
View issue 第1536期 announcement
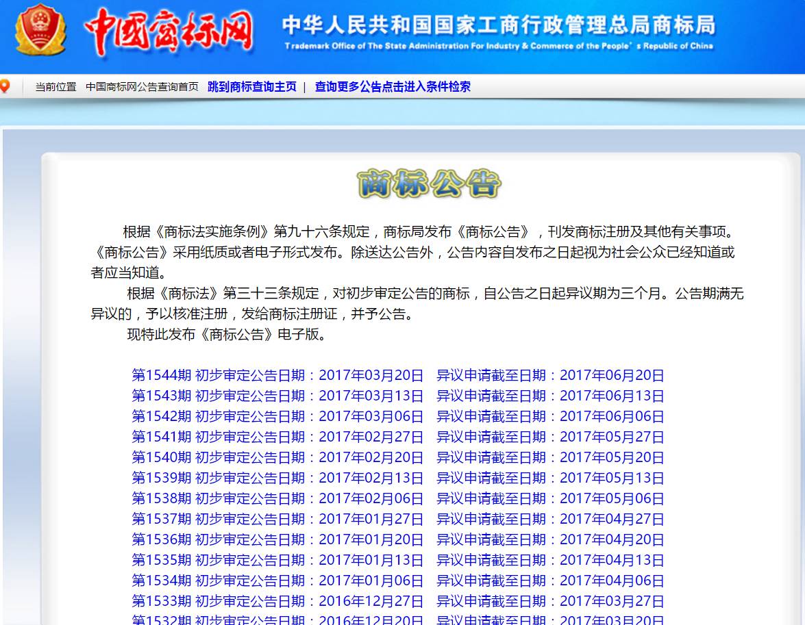tap(397, 539)
